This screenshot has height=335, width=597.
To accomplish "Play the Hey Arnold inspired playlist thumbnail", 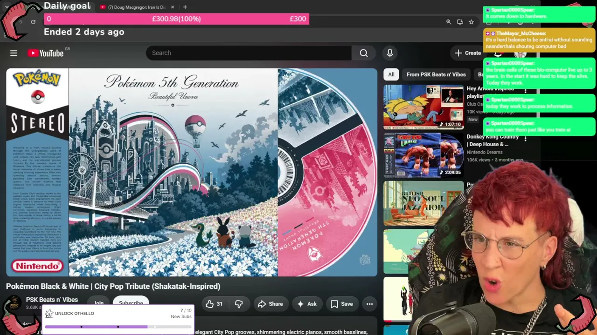I will pos(423,107).
